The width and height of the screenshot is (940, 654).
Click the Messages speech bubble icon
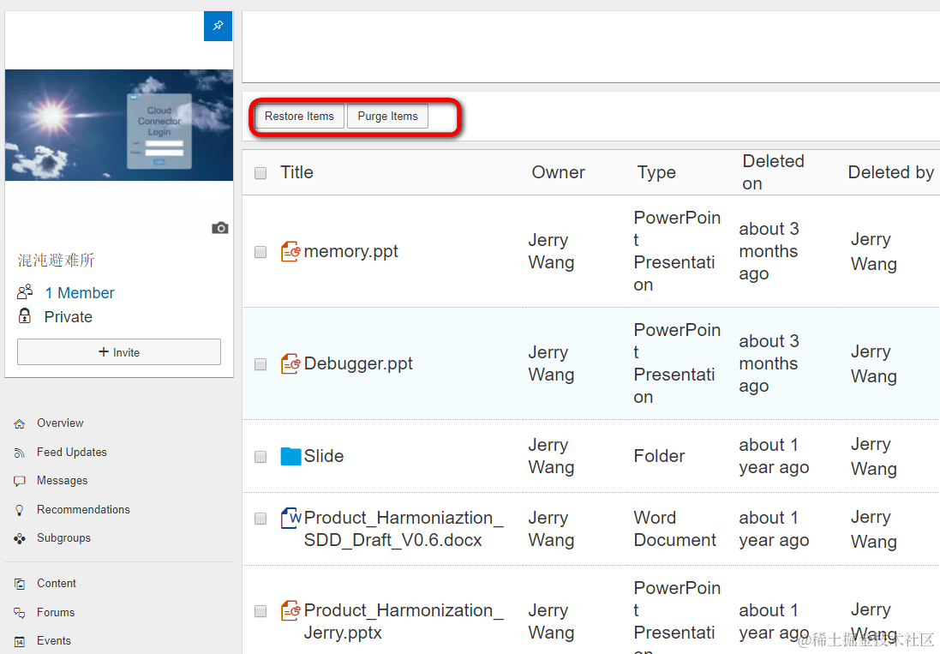coord(19,481)
